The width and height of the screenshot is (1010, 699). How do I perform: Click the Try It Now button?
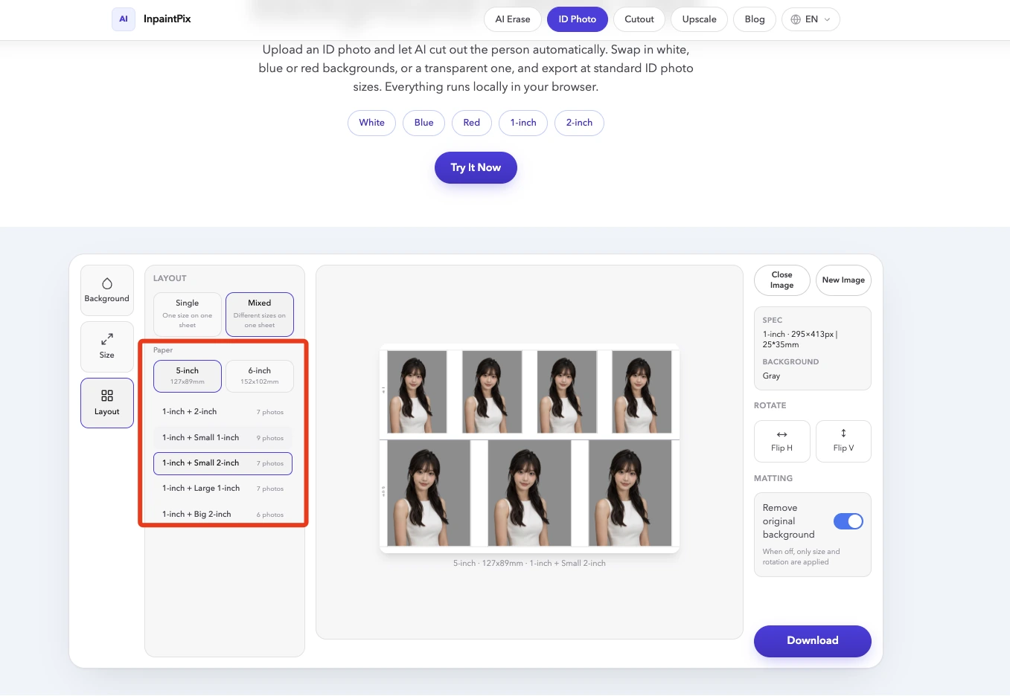tap(476, 168)
